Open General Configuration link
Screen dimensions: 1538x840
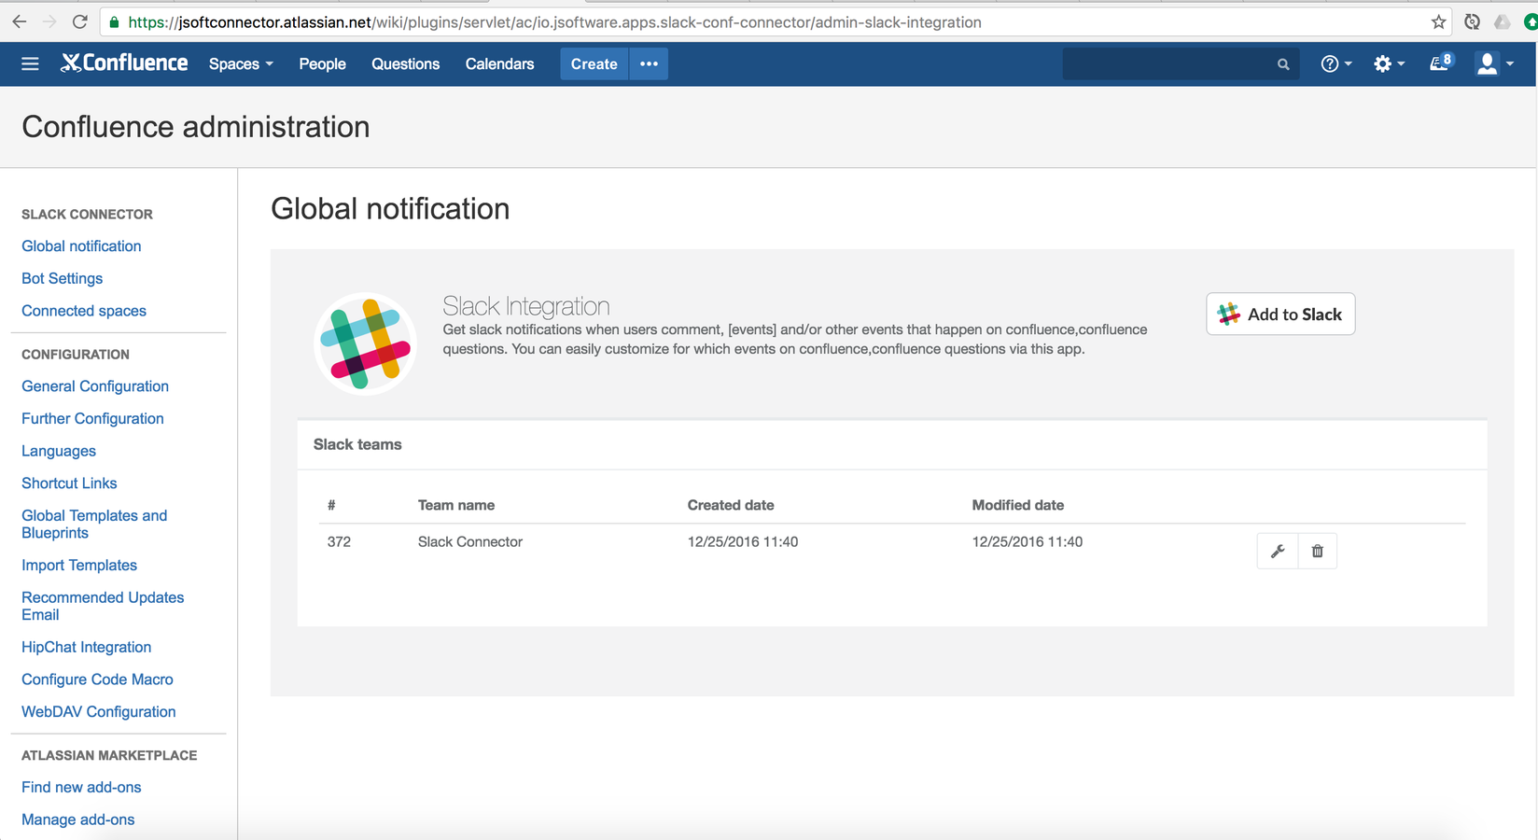click(x=95, y=385)
